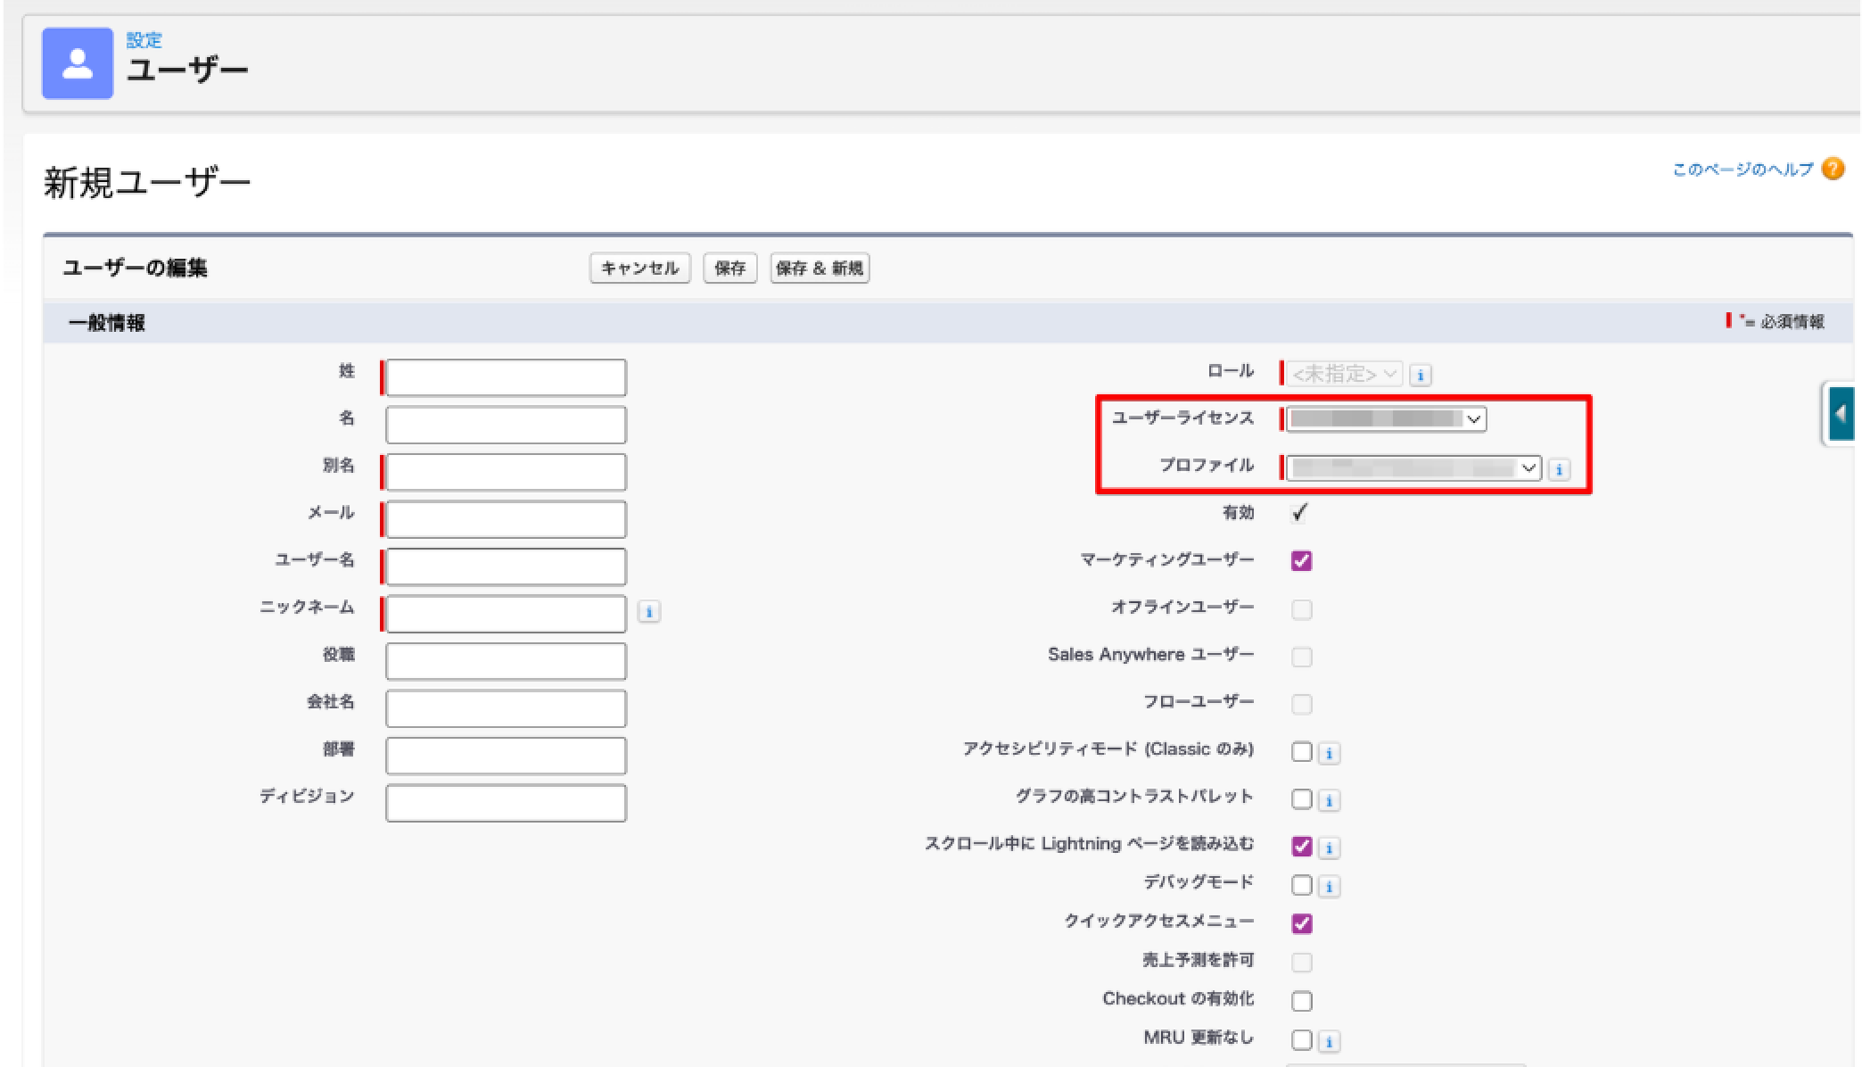Open the ロール dropdown showing 未指定
This screenshot has width=1862, height=1067.
tap(1344, 374)
